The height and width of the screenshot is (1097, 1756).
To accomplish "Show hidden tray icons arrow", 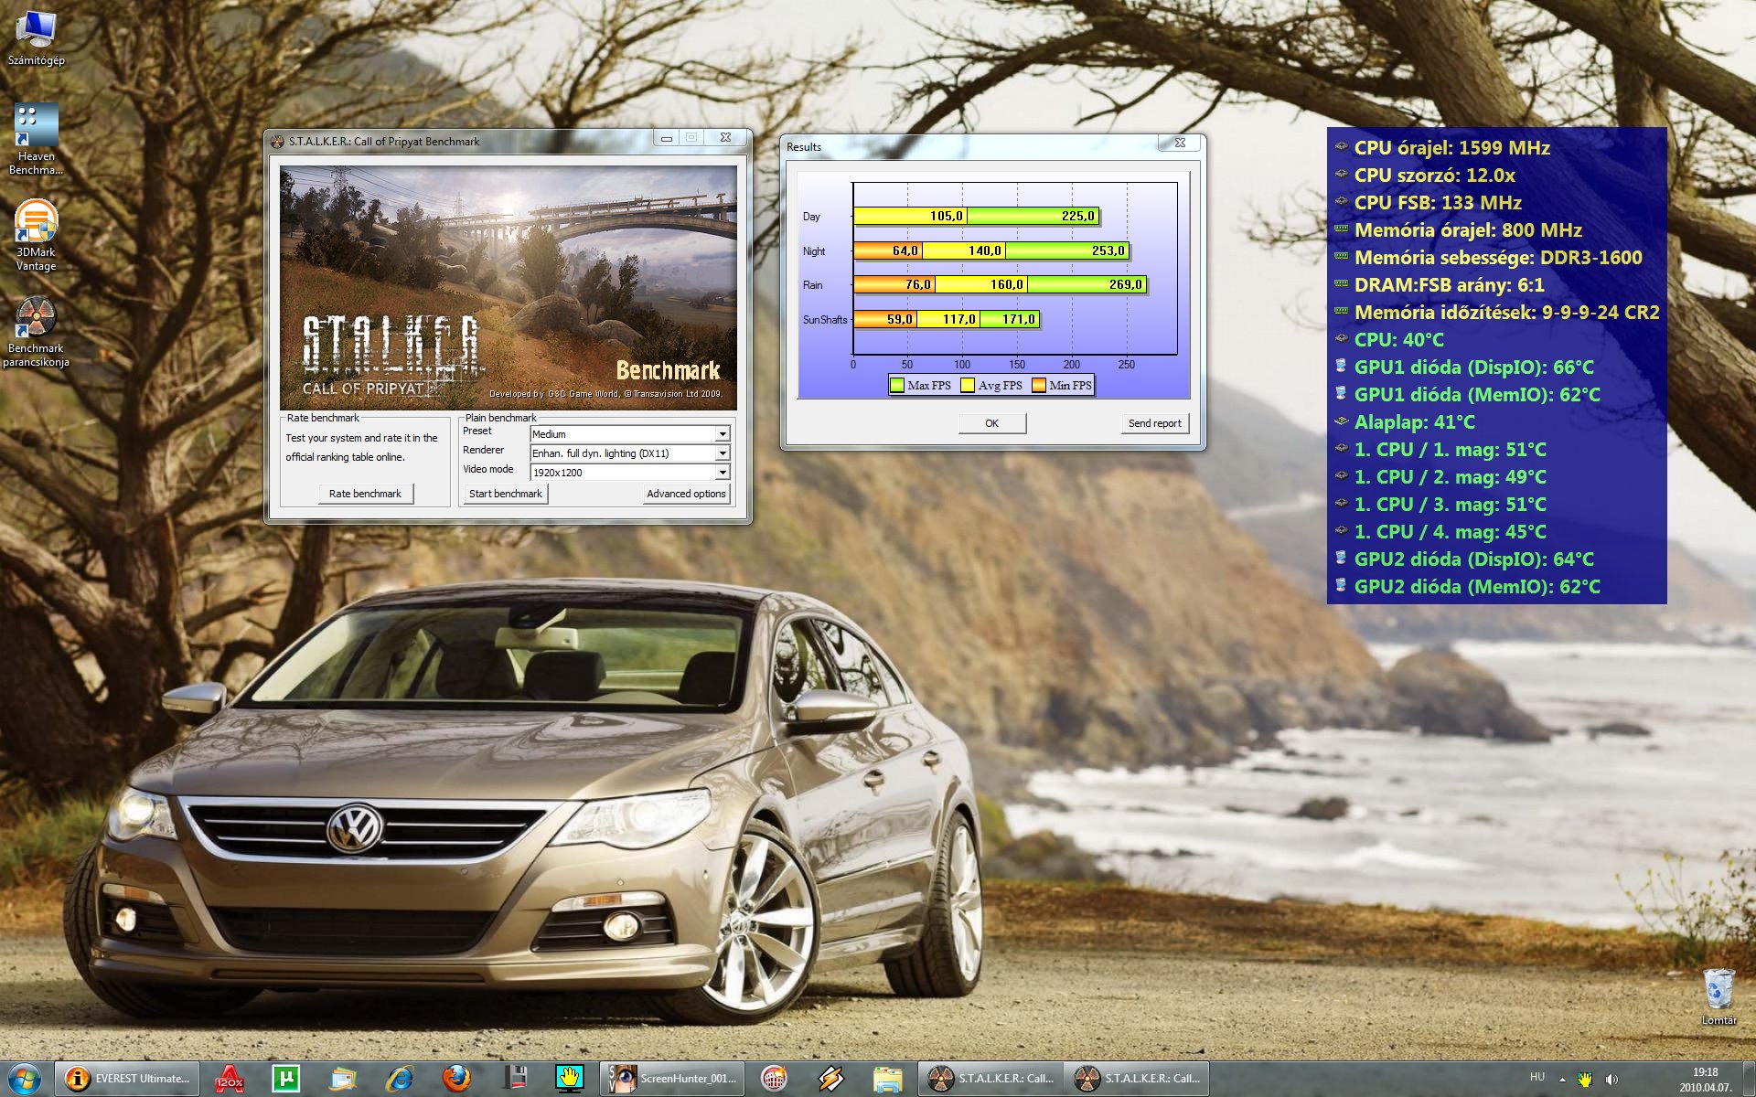I will (1562, 1080).
